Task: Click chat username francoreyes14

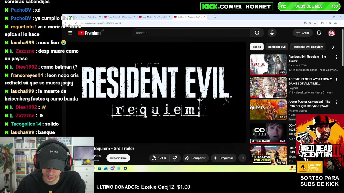Action: tap(27, 76)
